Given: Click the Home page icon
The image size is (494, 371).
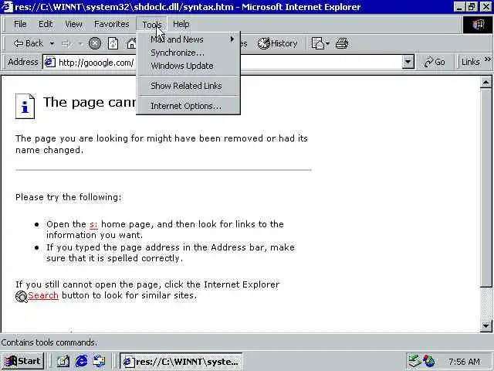Looking at the screenshot, I should [131, 43].
